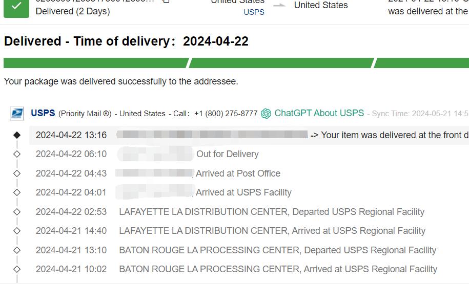The image size is (469, 284).
Task: Select the filled diamond marker for 13:16 delivery
Action: coord(17,135)
